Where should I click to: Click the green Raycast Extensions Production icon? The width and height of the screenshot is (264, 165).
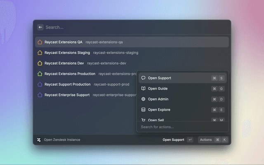(x=40, y=74)
